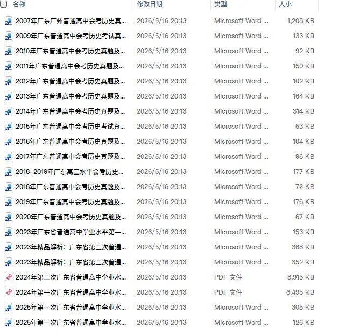Click the 368 KB size cell

(x=303, y=247)
